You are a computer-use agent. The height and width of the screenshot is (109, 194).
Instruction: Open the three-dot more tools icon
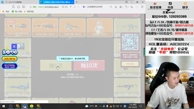[x=137, y=7]
